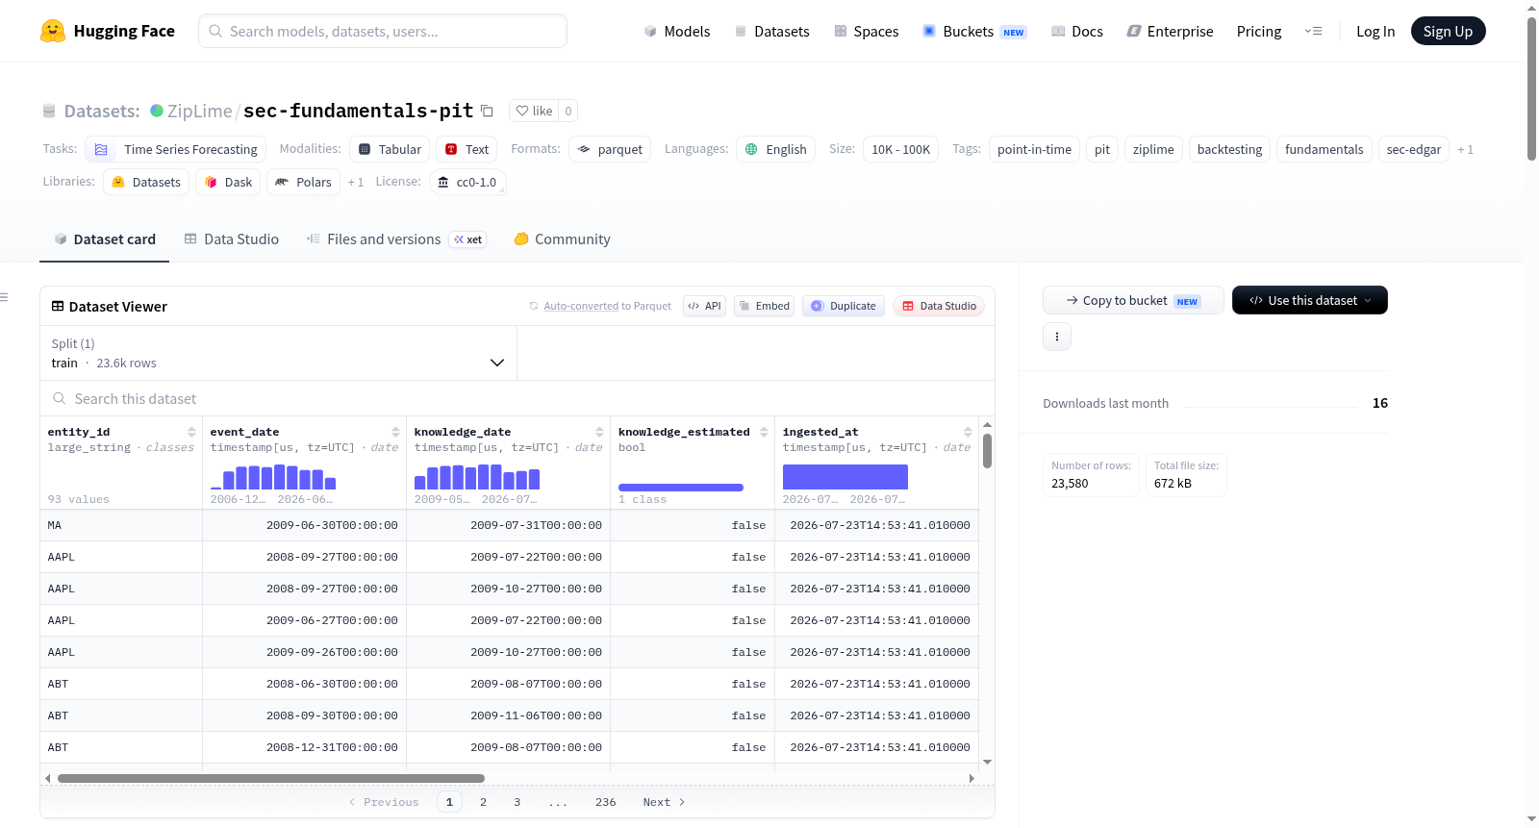Viewport: 1539px width, 828px height.
Task: Click the table vertical scrollbar thumb
Action: click(x=987, y=451)
